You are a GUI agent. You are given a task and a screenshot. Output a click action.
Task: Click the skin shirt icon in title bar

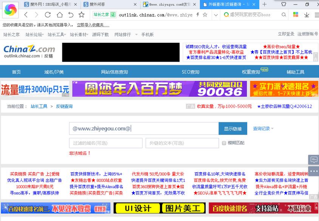[283, 4]
